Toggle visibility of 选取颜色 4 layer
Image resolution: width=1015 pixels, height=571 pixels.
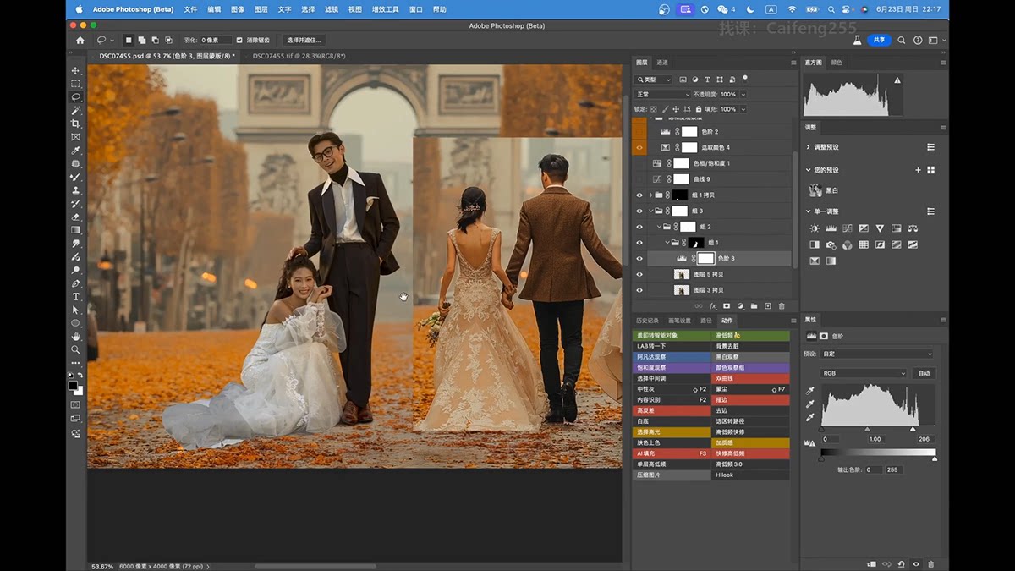639,147
